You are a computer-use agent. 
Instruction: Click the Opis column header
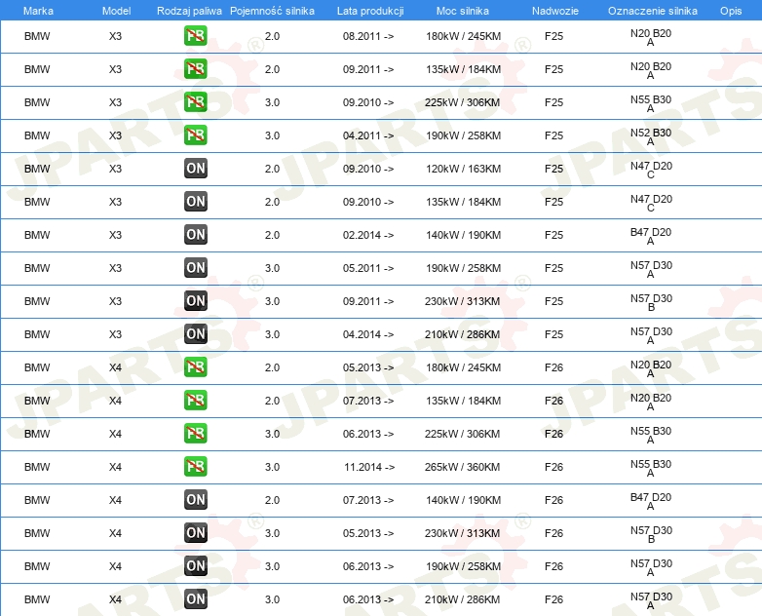tap(731, 11)
